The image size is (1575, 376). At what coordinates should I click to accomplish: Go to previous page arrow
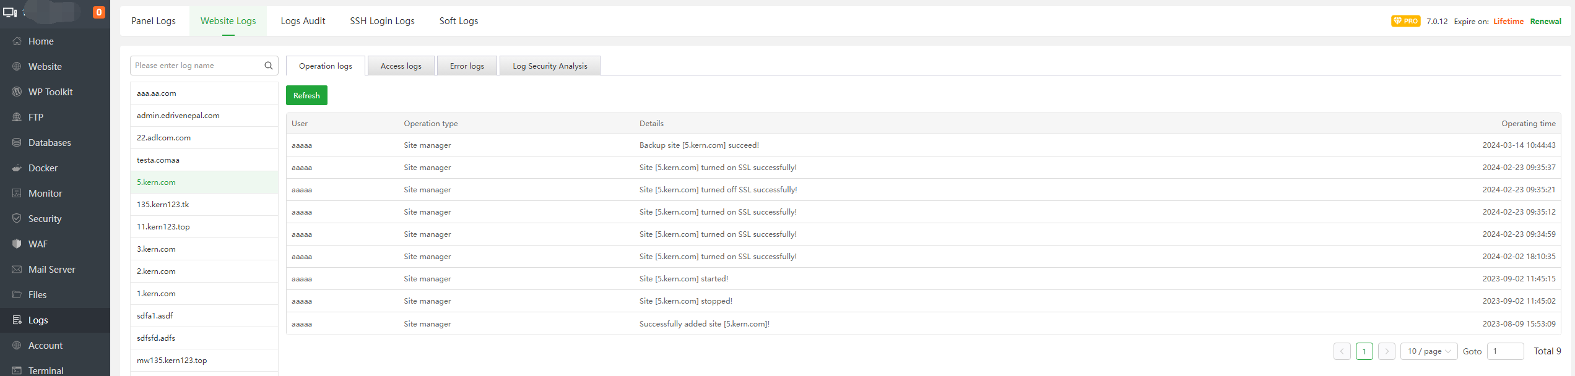(x=1342, y=351)
